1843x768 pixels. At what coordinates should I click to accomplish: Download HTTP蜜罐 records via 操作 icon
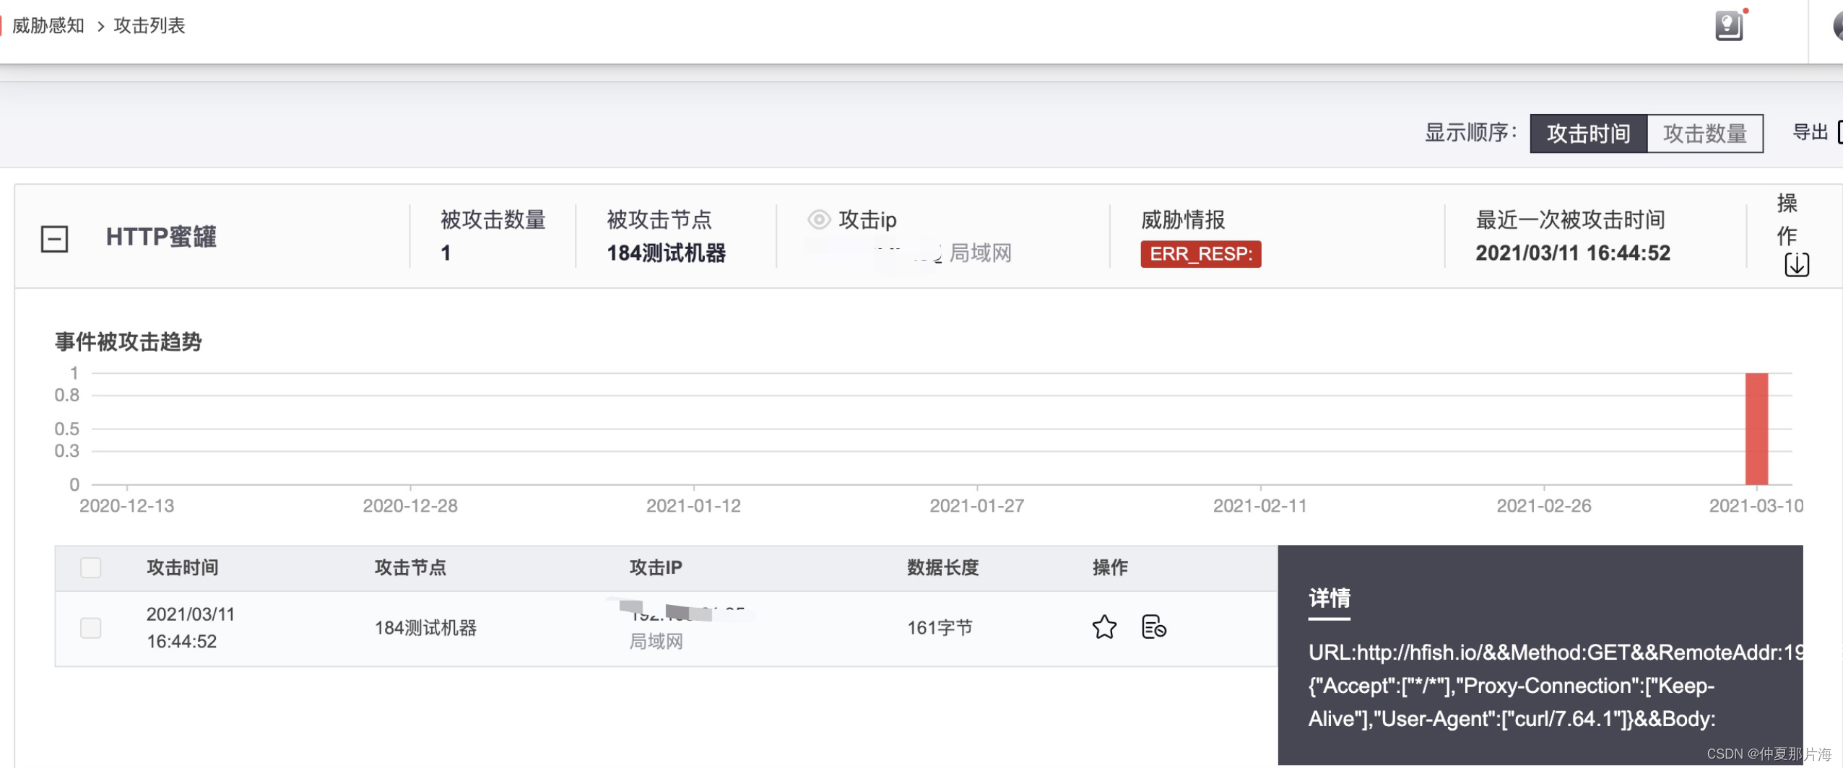click(1797, 264)
